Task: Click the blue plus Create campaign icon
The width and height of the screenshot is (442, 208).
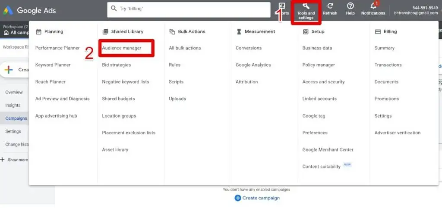Action: pyautogui.click(x=238, y=198)
